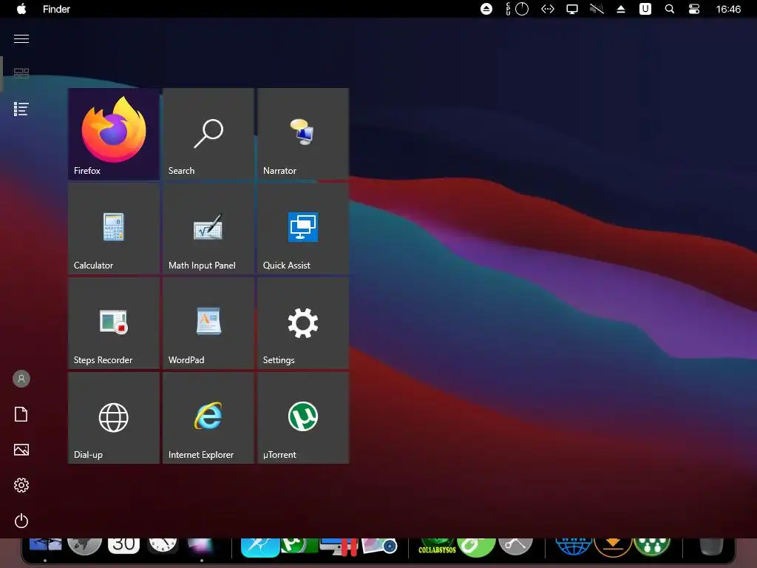Click the bracketed dots icon in the menu bar
This screenshot has height=568, width=757.
point(548,9)
